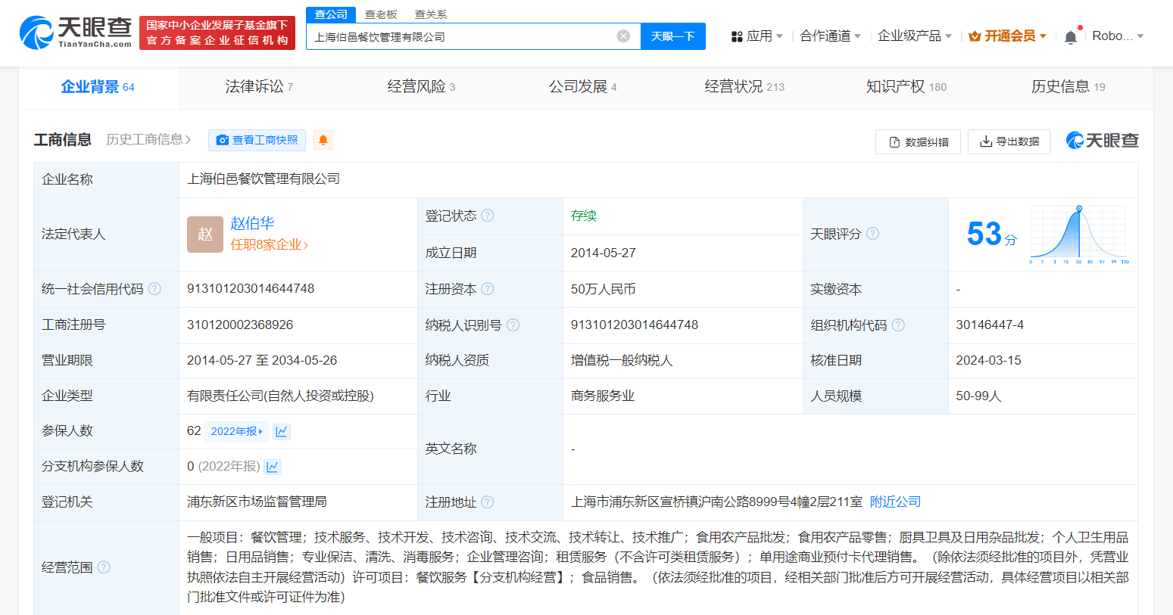Select the 查老板 search tab
Screen dimensions: 1173x615
coord(379,14)
